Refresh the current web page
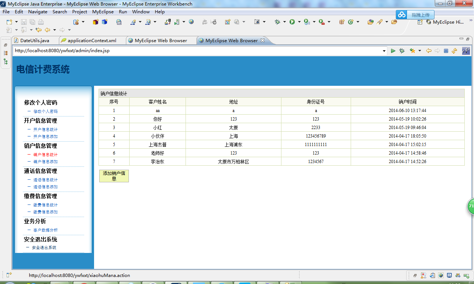Image resolution: width=474 pixels, height=284 pixels. tap(454, 51)
